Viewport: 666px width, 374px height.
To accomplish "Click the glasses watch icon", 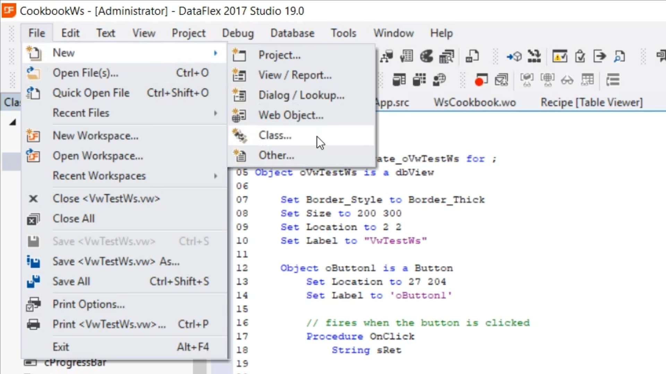I will [567, 80].
